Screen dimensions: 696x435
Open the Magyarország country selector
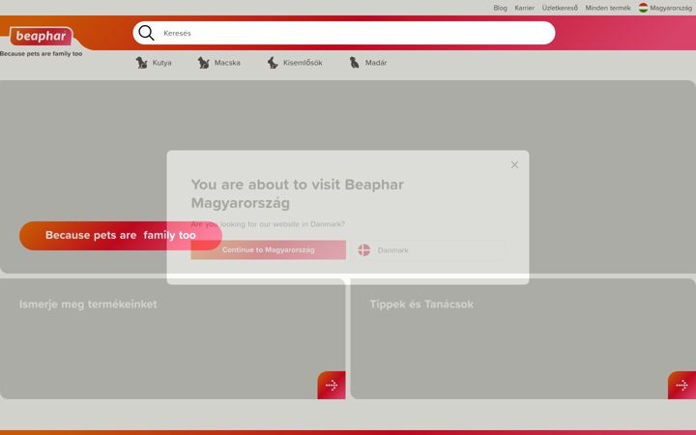point(665,8)
